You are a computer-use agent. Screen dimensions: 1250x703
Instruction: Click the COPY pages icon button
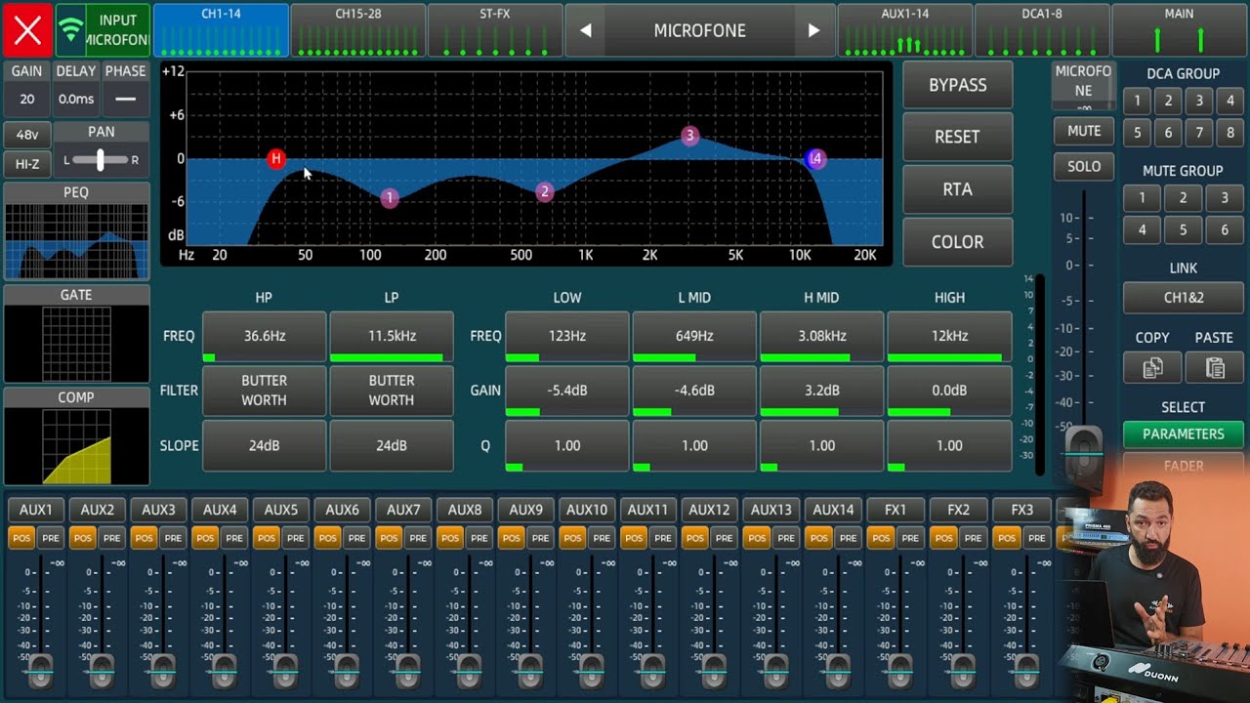click(x=1152, y=368)
